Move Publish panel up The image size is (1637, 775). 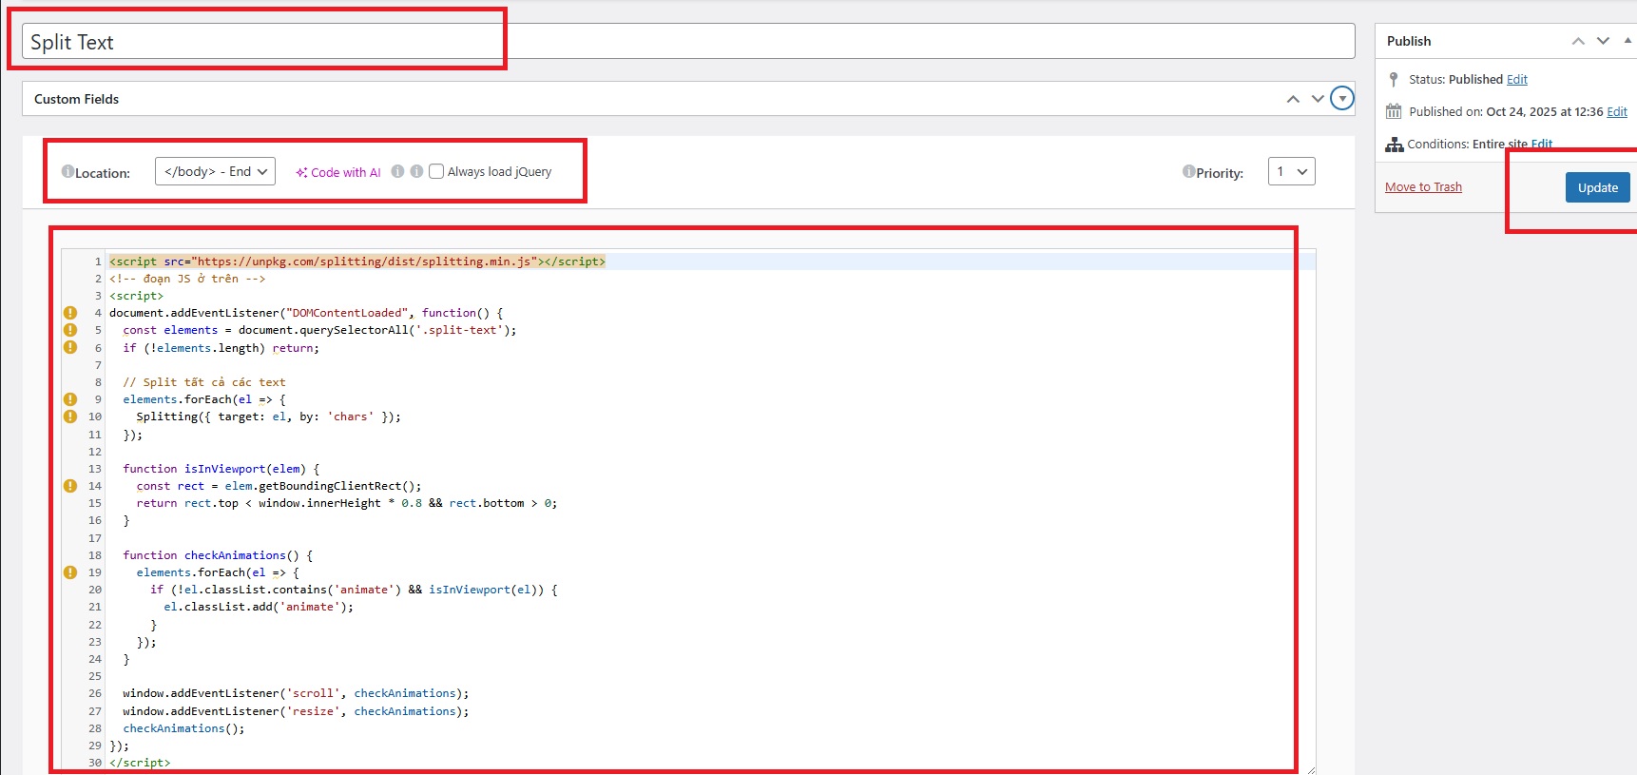[1578, 41]
